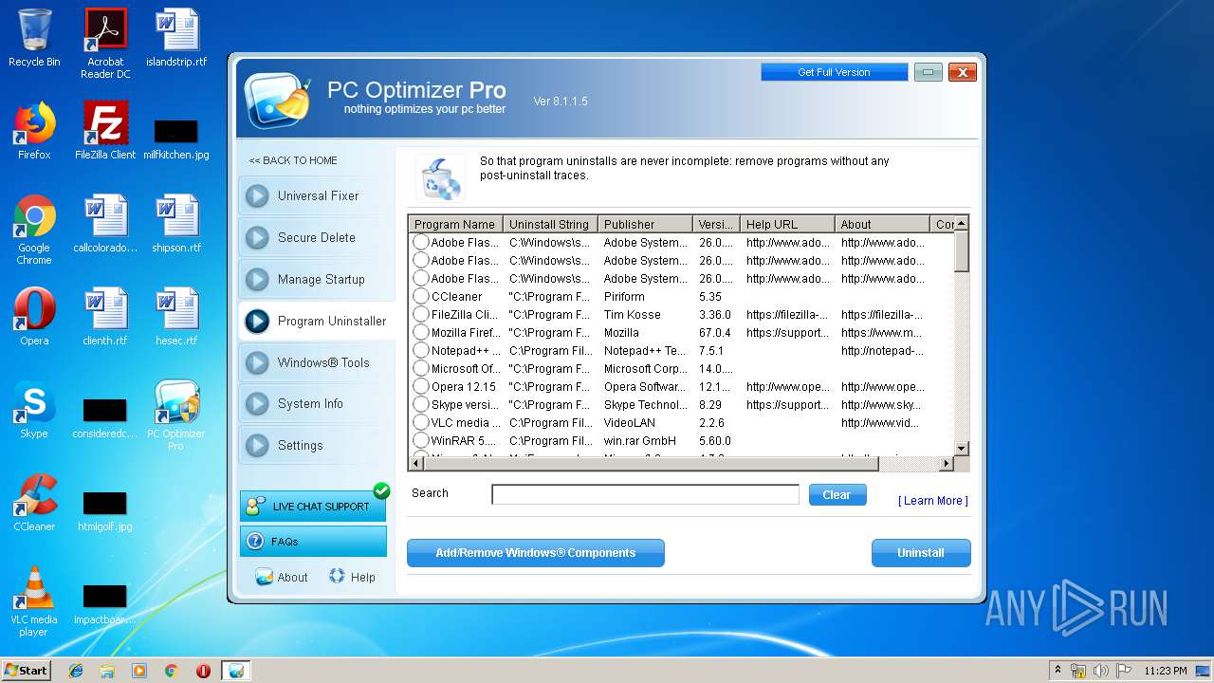
Task: Click the uninstaller recycle bin icon
Action: [441, 177]
